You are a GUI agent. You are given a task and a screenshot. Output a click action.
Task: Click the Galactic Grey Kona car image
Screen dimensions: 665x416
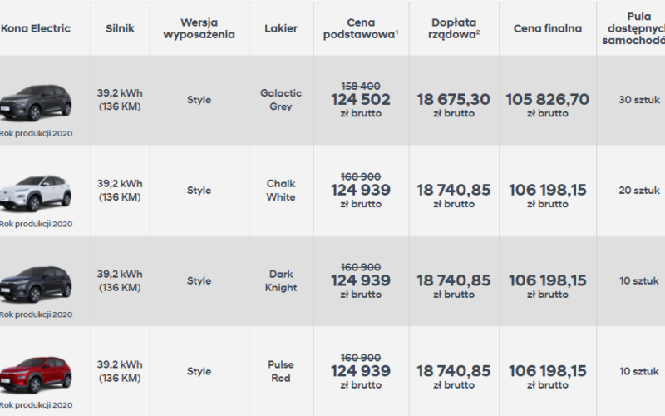click(x=37, y=102)
